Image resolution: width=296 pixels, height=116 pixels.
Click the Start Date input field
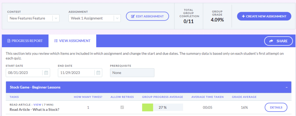pos(24,73)
